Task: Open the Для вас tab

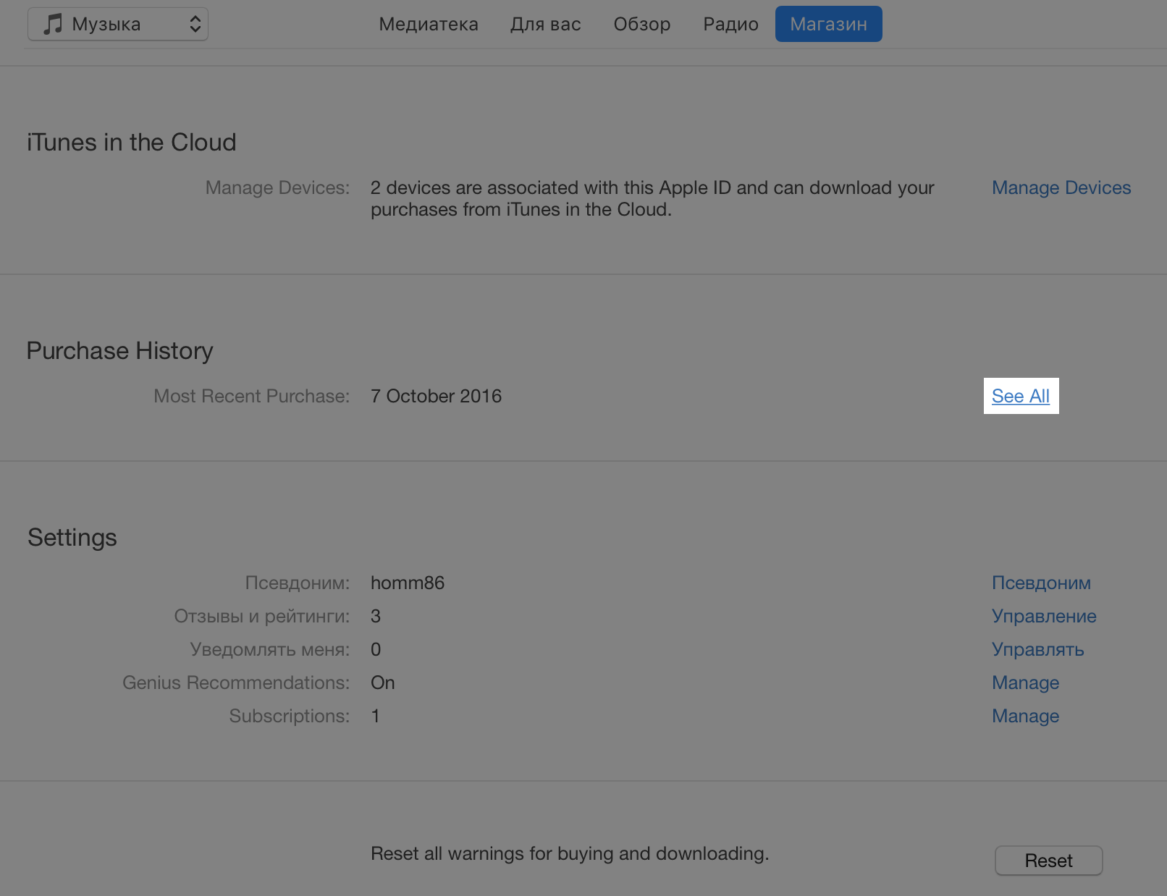Action: point(546,24)
